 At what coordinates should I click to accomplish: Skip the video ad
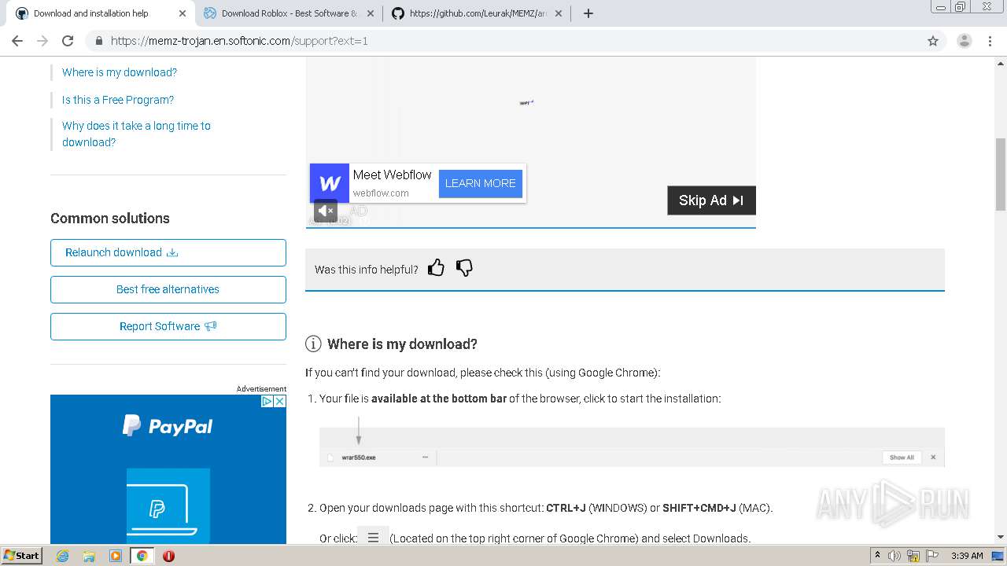[x=711, y=200]
